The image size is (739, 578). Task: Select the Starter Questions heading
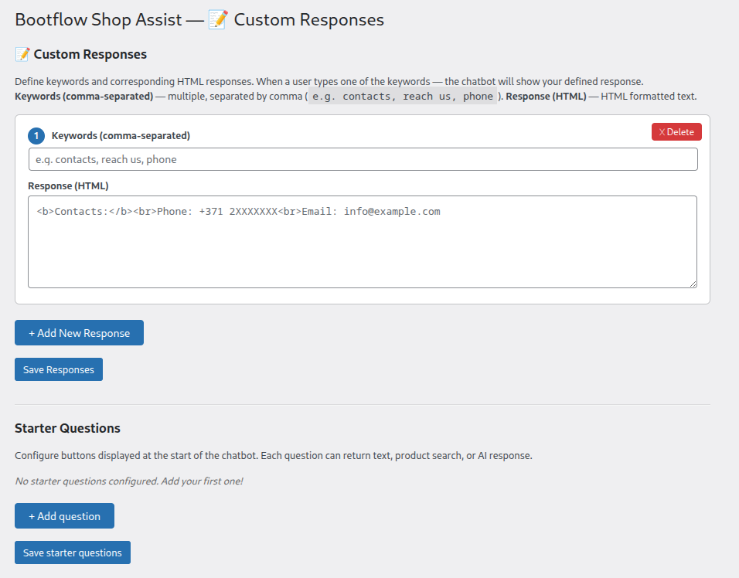(67, 428)
